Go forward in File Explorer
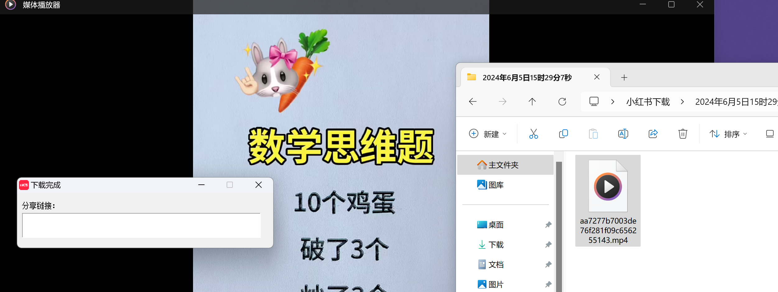 click(503, 102)
